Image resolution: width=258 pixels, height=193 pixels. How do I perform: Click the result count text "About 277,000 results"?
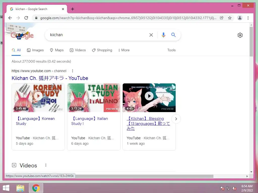29,61
